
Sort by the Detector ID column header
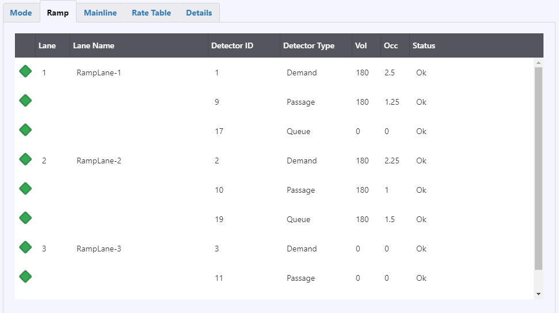(x=232, y=45)
